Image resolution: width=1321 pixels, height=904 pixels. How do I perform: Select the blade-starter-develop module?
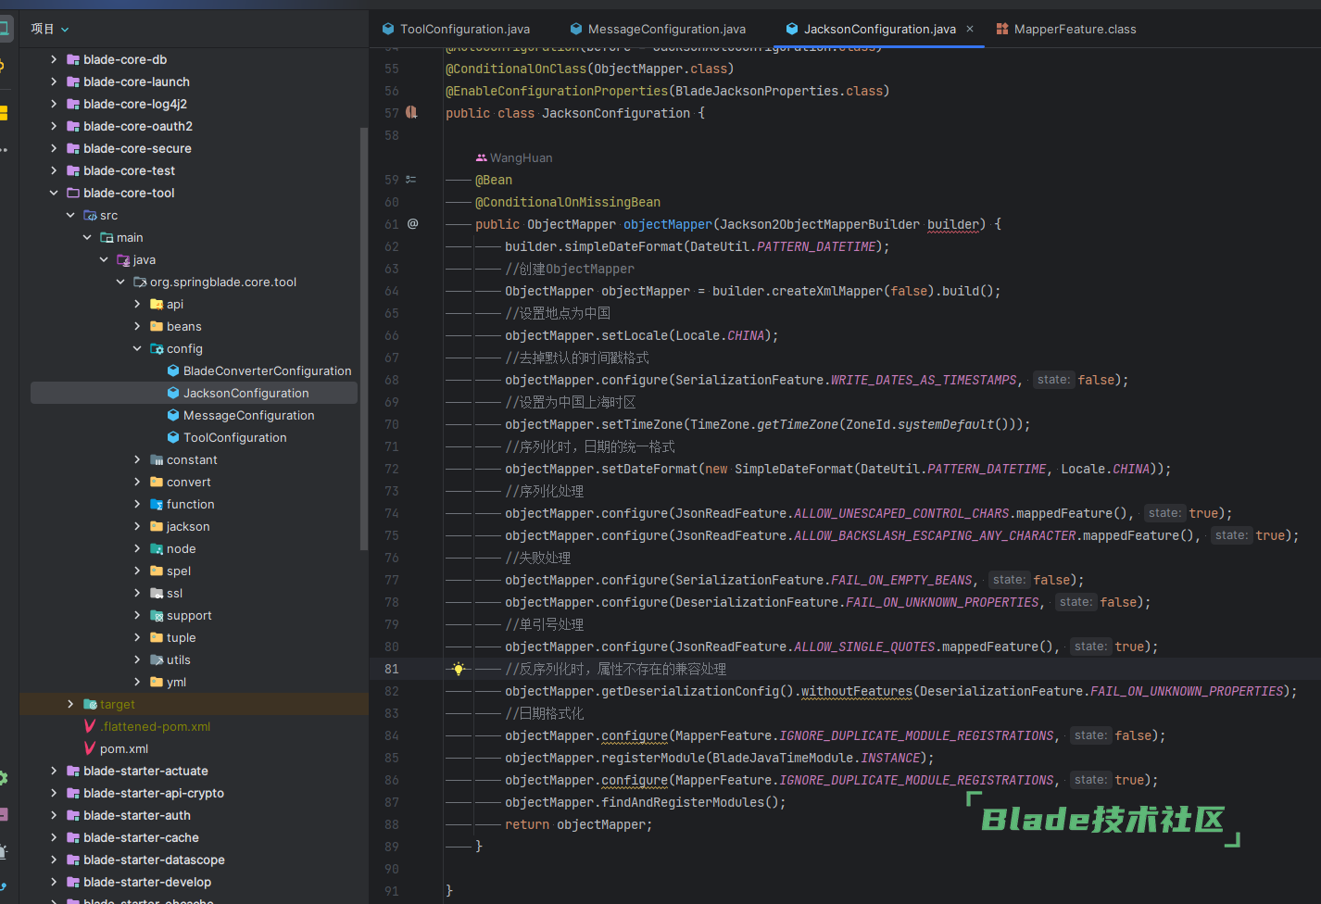pyautogui.click(x=194, y=882)
